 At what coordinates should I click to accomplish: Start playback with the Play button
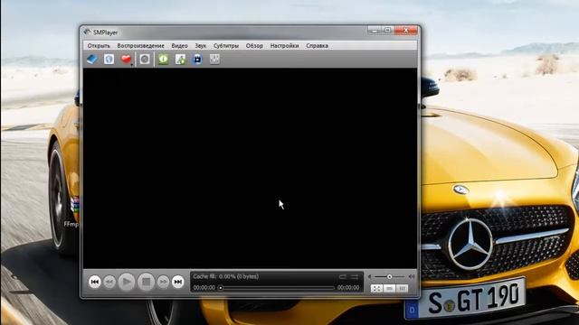tap(127, 282)
